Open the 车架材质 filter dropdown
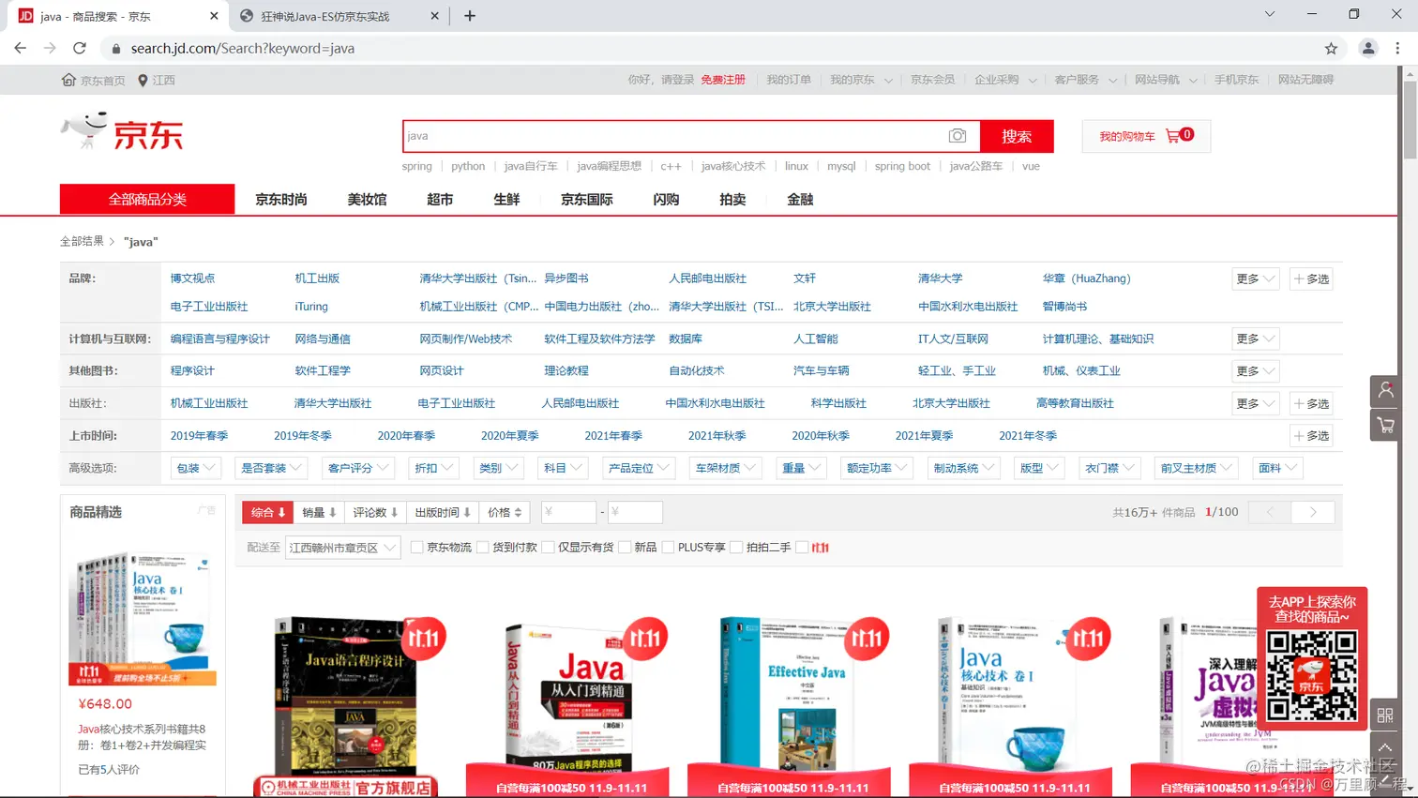The height and width of the screenshot is (798, 1418). (x=725, y=468)
